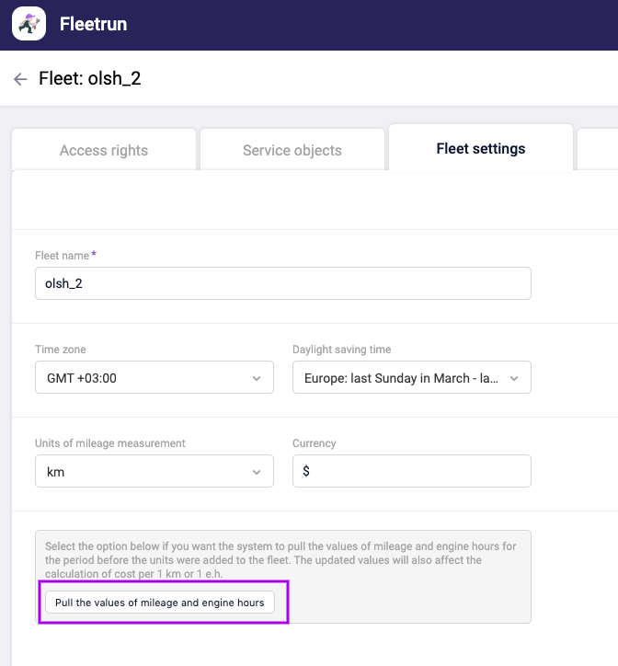Click the Units of mileage measurement label
Image resolution: width=618 pixels, height=666 pixels.
click(109, 443)
